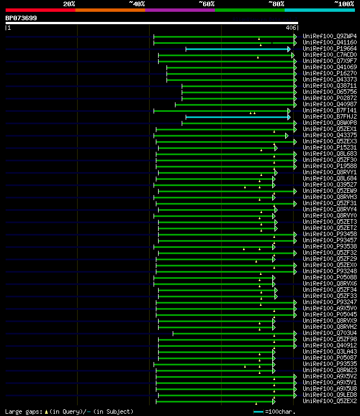Select the UniRef100_P93535 label

click(330, 364)
